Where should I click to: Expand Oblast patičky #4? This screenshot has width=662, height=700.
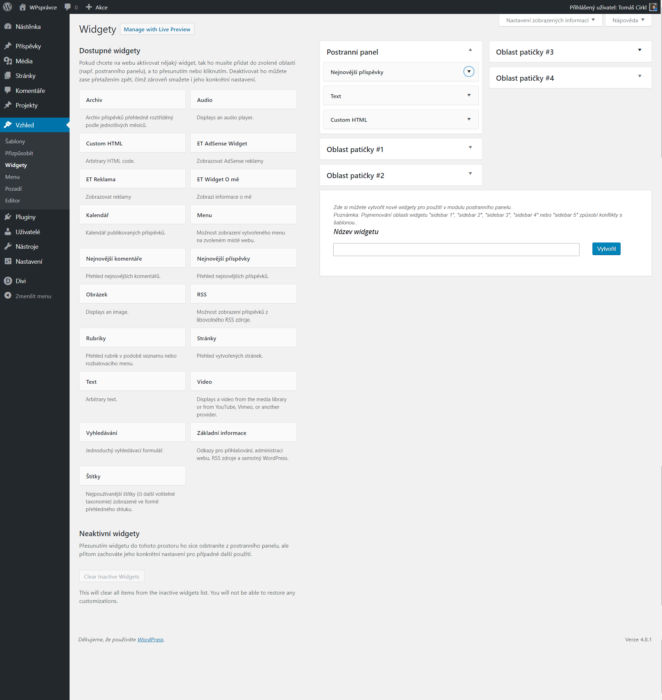click(x=639, y=76)
